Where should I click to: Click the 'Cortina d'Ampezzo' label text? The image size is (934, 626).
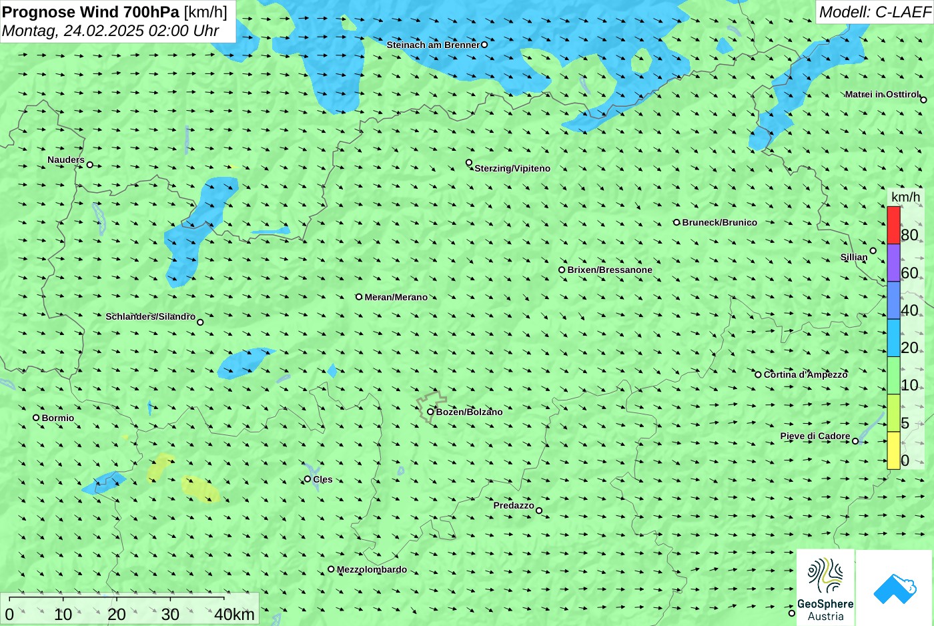[x=806, y=374]
